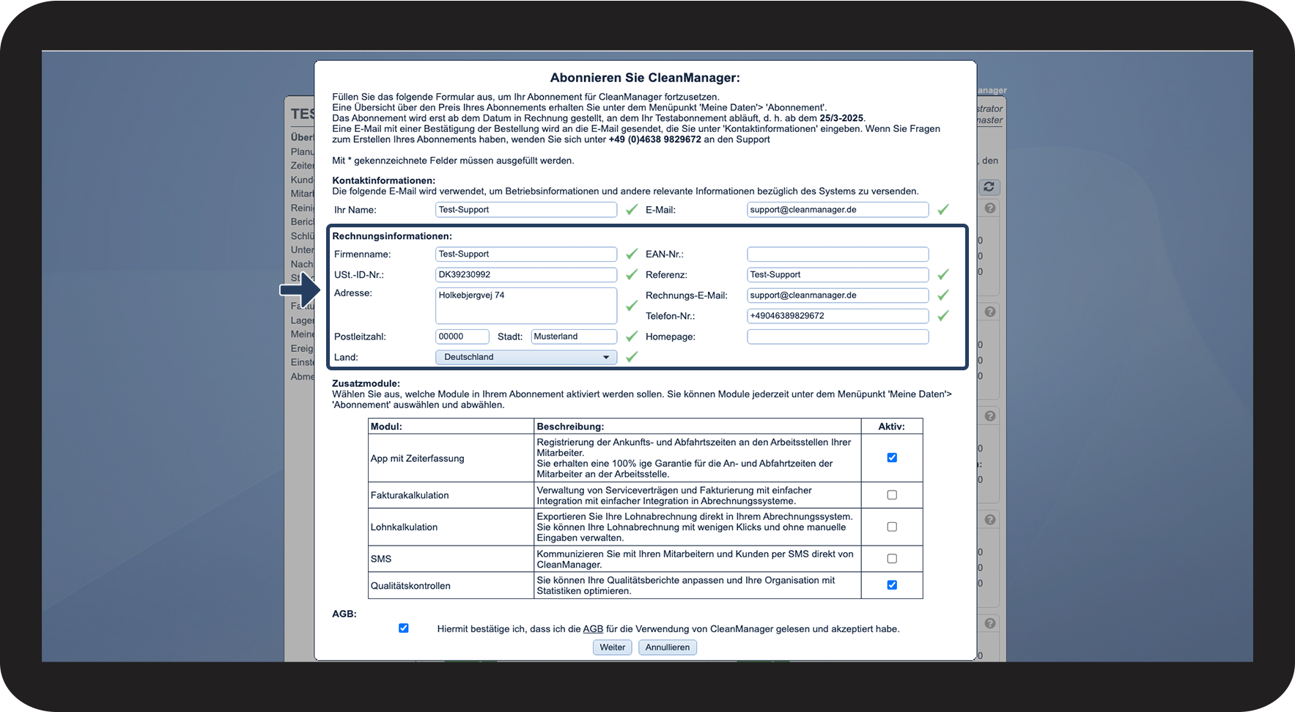Click the Firmenname input field

526,254
